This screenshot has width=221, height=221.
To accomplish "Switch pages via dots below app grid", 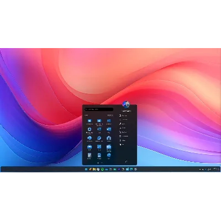I will click(x=100, y=162).
